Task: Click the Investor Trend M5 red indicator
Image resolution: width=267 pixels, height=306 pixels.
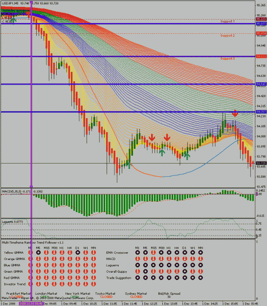Action: coord(39,284)
